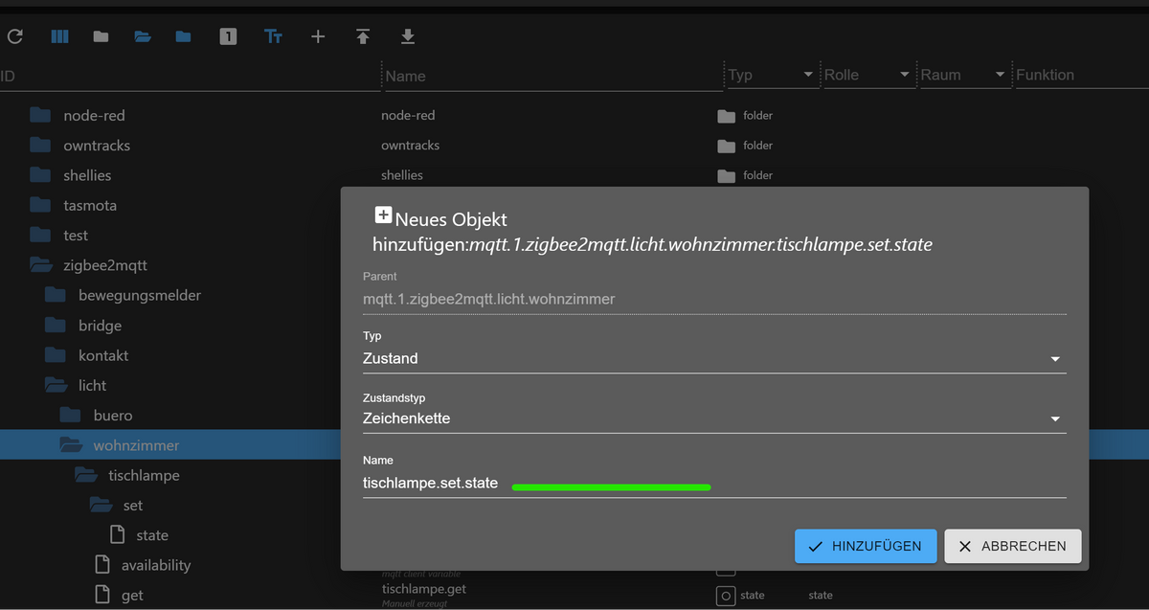Click the Neues Objekt plus icon in dialog
1149x610 pixels.
[383, 215]
